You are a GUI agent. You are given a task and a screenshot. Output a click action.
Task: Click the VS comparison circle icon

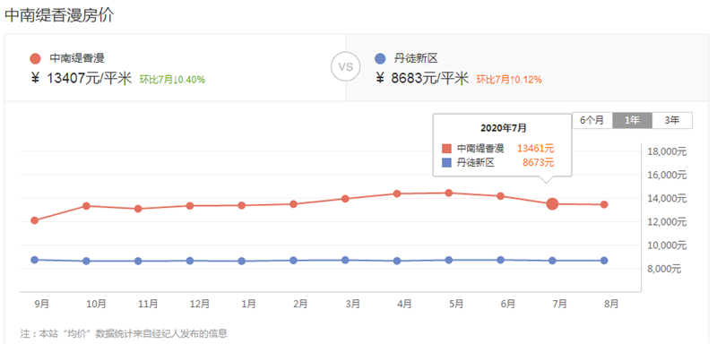[346, 66]
